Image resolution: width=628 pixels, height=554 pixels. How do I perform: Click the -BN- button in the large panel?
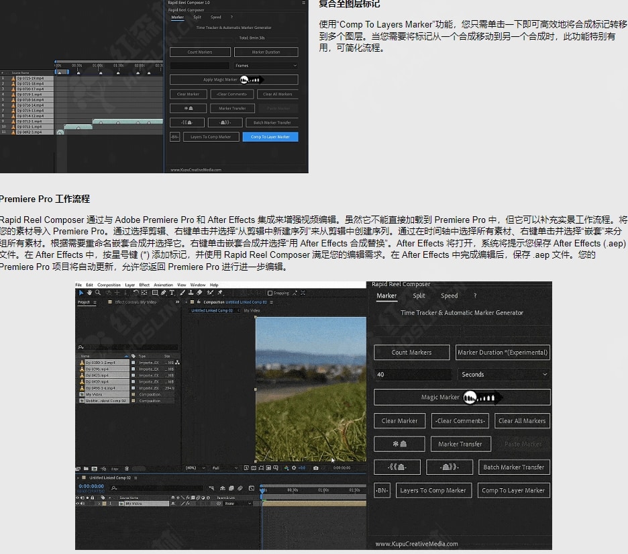(382, 490)
